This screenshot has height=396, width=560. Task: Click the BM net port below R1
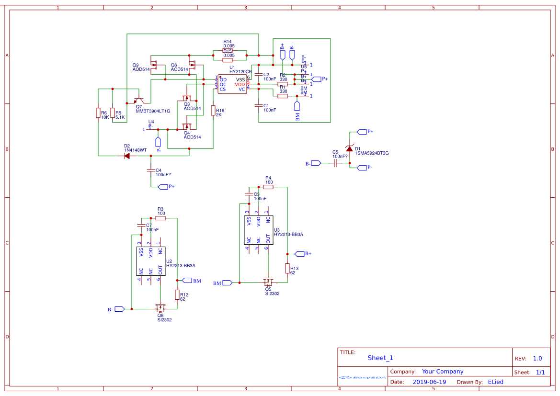(x=297, y=106)
